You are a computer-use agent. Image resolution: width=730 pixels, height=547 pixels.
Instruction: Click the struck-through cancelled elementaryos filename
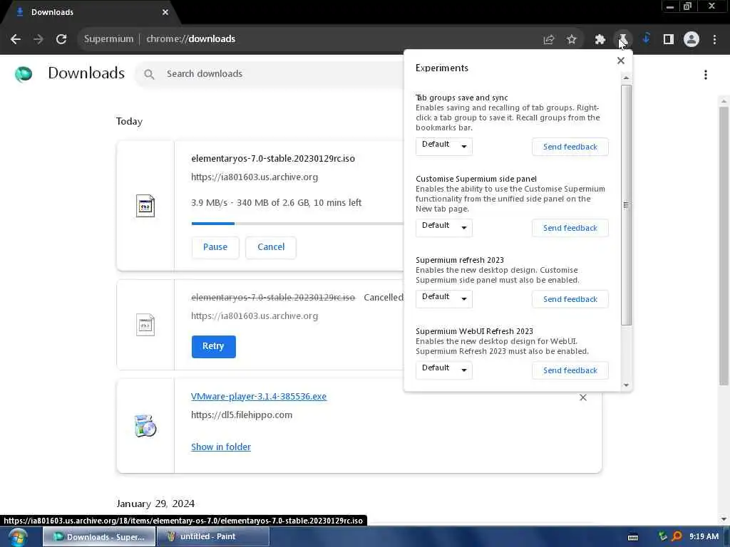273,297
